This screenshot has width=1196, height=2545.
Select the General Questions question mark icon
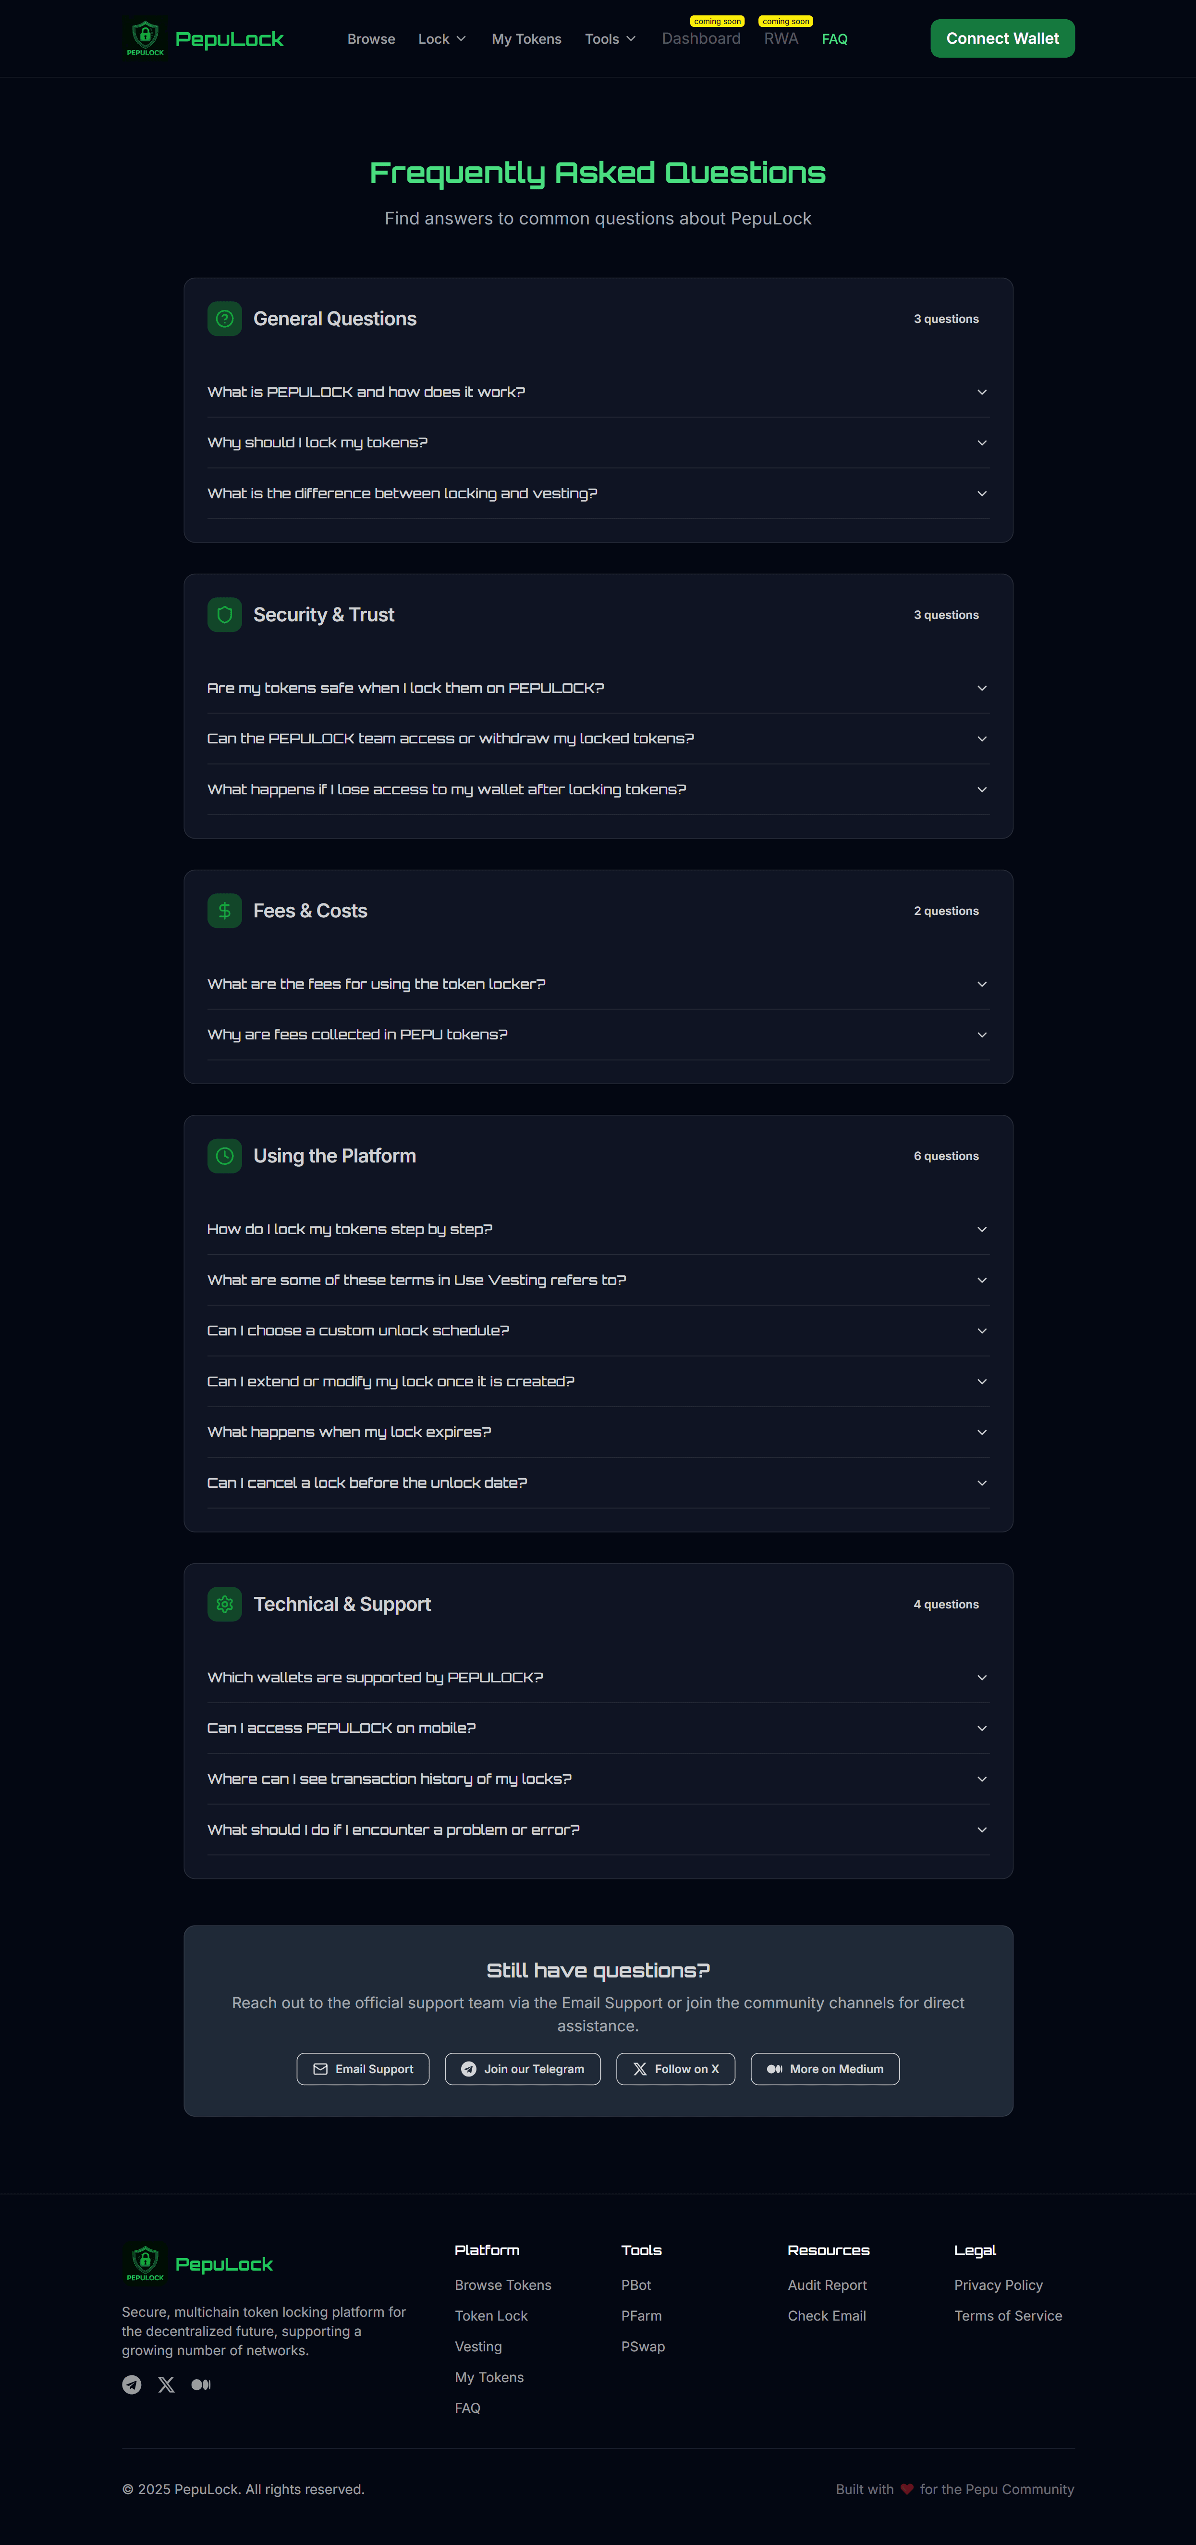click(x=224, y=318)
